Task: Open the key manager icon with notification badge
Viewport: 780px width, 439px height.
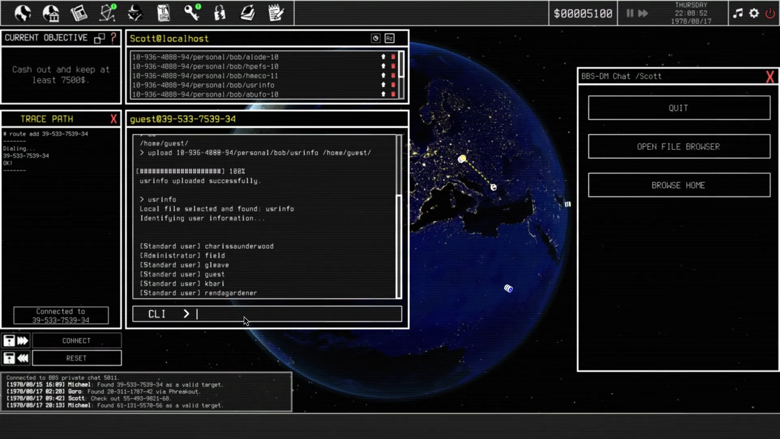Action: pos(191,13)
